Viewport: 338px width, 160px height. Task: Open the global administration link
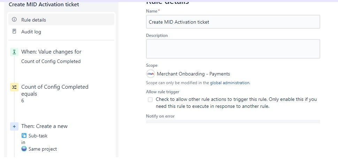230,82
